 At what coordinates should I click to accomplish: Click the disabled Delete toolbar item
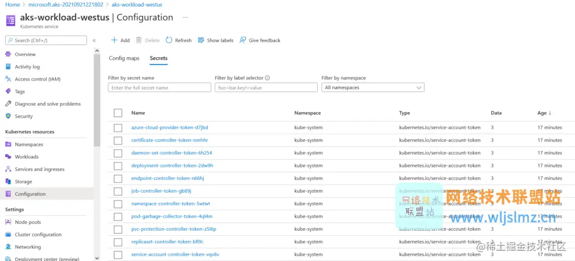click(148, 40)
